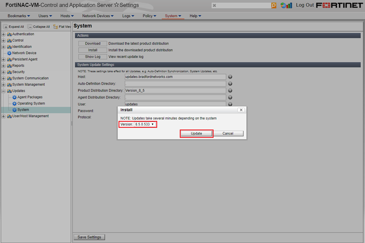Click the Log Out link
Screen dimensions: 365x243
point(305,5)
